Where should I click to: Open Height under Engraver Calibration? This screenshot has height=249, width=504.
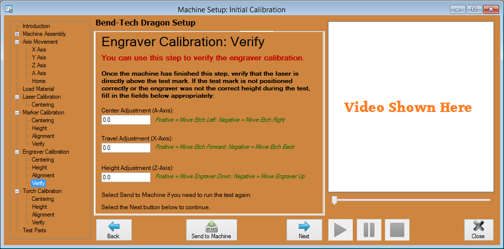coord(39,167)
